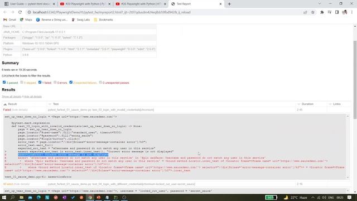Open the media control icon in toolbar
Screen dimensions: 357x201
click(330, 12)
